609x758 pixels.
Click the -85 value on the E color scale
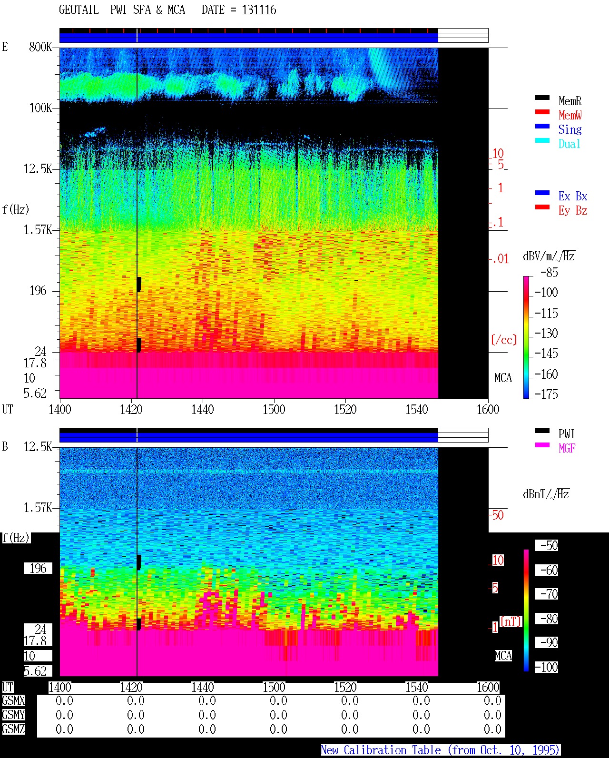click(x=550, y=273)
